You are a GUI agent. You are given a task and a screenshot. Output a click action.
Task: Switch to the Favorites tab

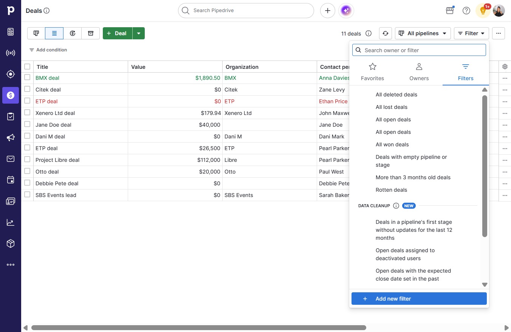click(x=372, y=72)
